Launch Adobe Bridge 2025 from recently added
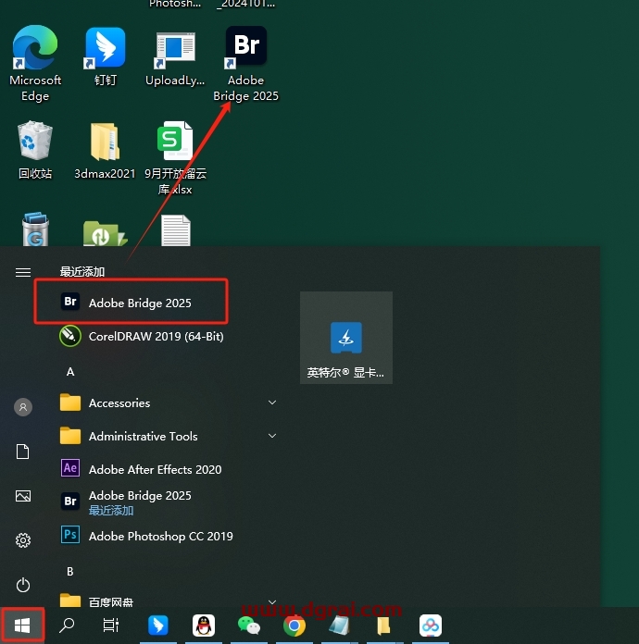This screenshot has height=644, width=639. pyautogui.click(x=131, y=303)
